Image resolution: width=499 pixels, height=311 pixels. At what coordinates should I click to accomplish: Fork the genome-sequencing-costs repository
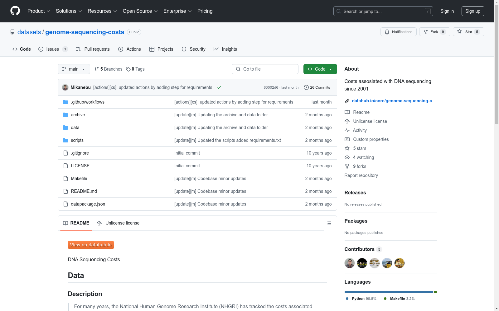point(435,32)
